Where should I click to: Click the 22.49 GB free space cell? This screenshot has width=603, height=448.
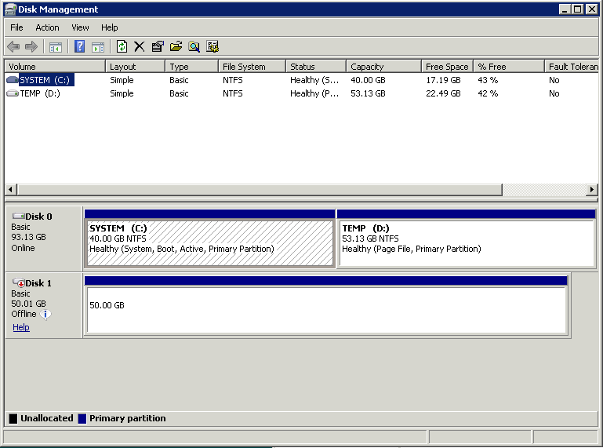pos(443,93)
